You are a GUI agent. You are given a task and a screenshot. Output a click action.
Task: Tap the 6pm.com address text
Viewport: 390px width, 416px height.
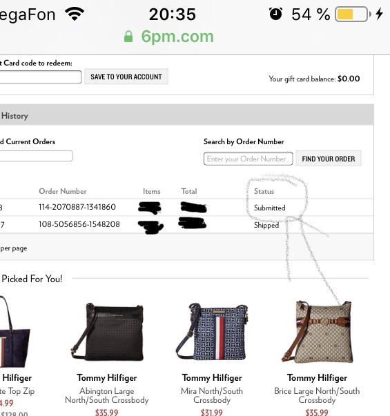177,37
